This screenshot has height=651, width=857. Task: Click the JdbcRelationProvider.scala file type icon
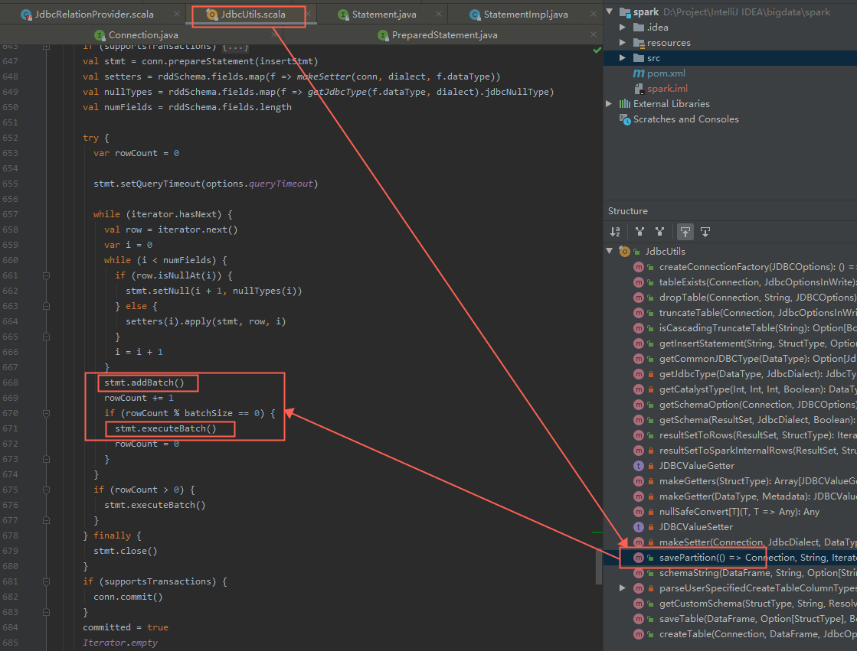click(x=26, y=15)
